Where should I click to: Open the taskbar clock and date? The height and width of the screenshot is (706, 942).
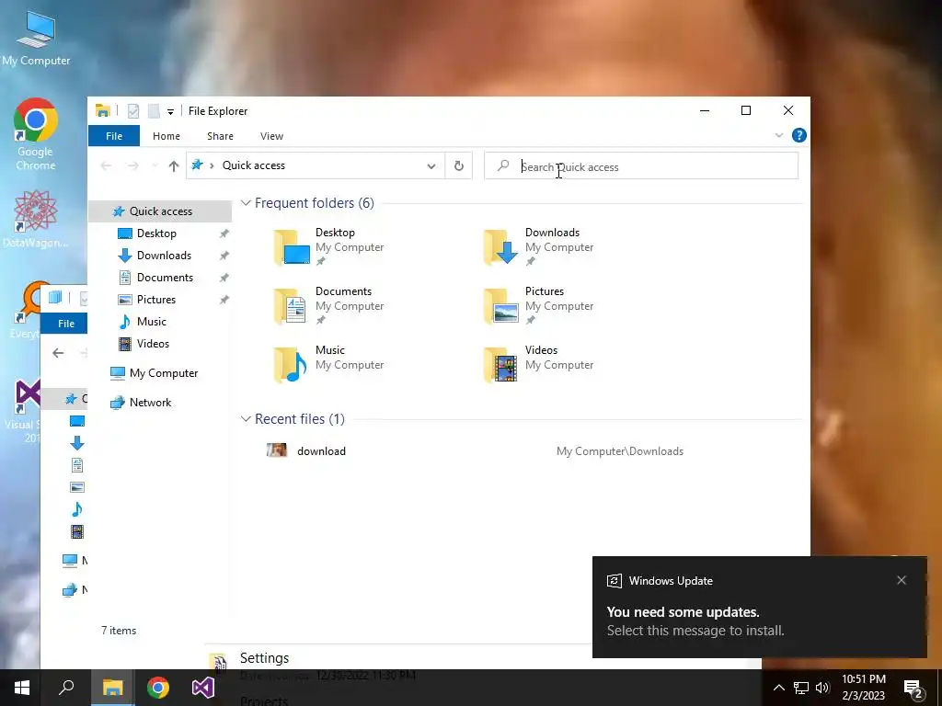[863, 688]
